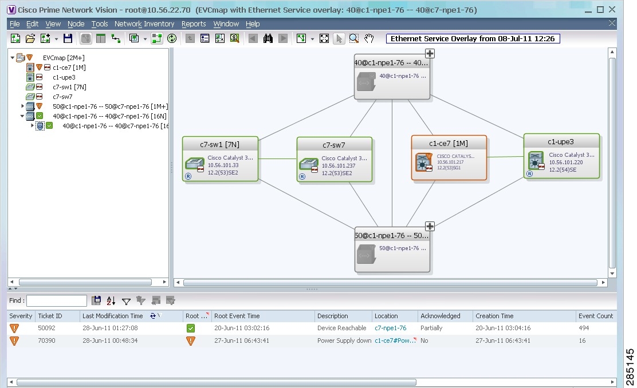Open the Tools menu
Viewport: 637px width, 388px height.
tap(100, 24)
